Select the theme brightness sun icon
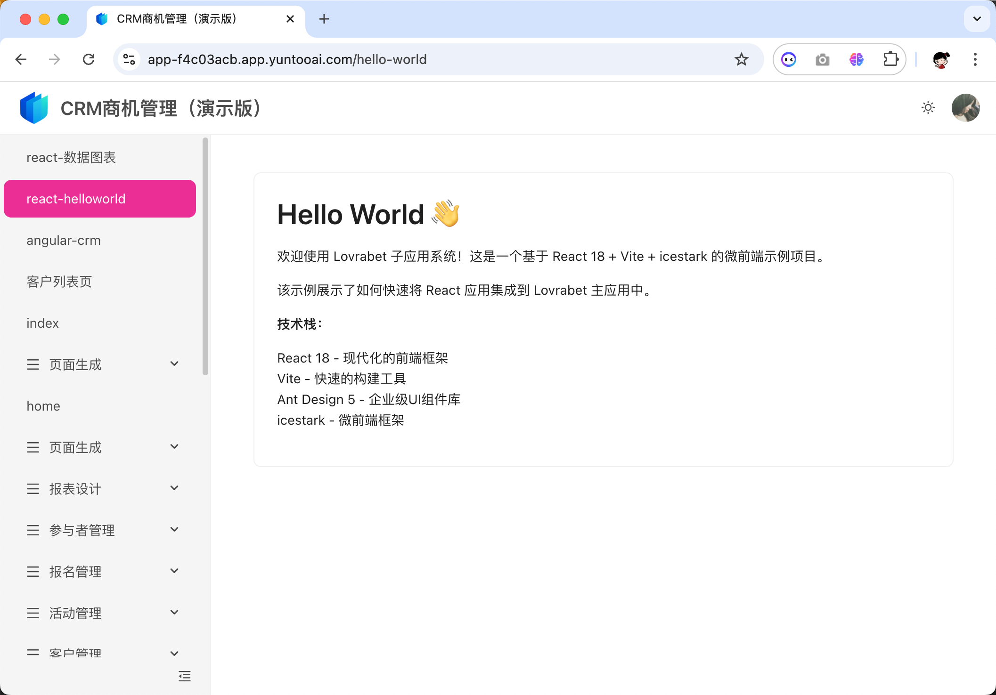This screenshot has height=695, width=996. point(928,108)
